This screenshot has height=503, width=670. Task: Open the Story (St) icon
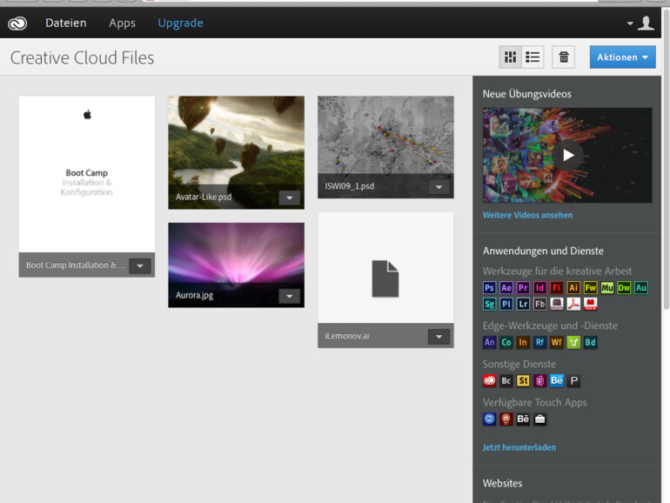point(523,380)
